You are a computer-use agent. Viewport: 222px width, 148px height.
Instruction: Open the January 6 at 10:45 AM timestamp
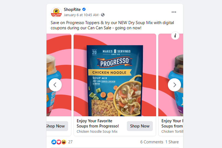(x=81, y=15)
